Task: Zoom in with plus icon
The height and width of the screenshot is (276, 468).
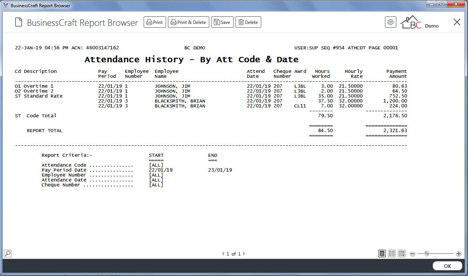Action: 459,254
